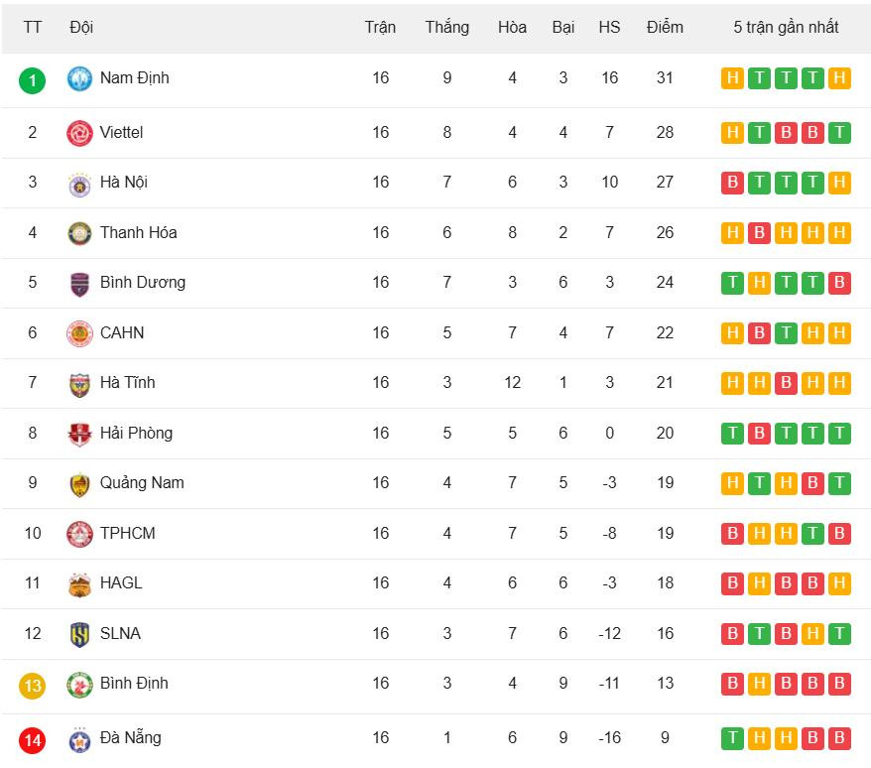Click the CAHN club logo
This screenshot has height=768, width=871.
(x=79, y=333)
